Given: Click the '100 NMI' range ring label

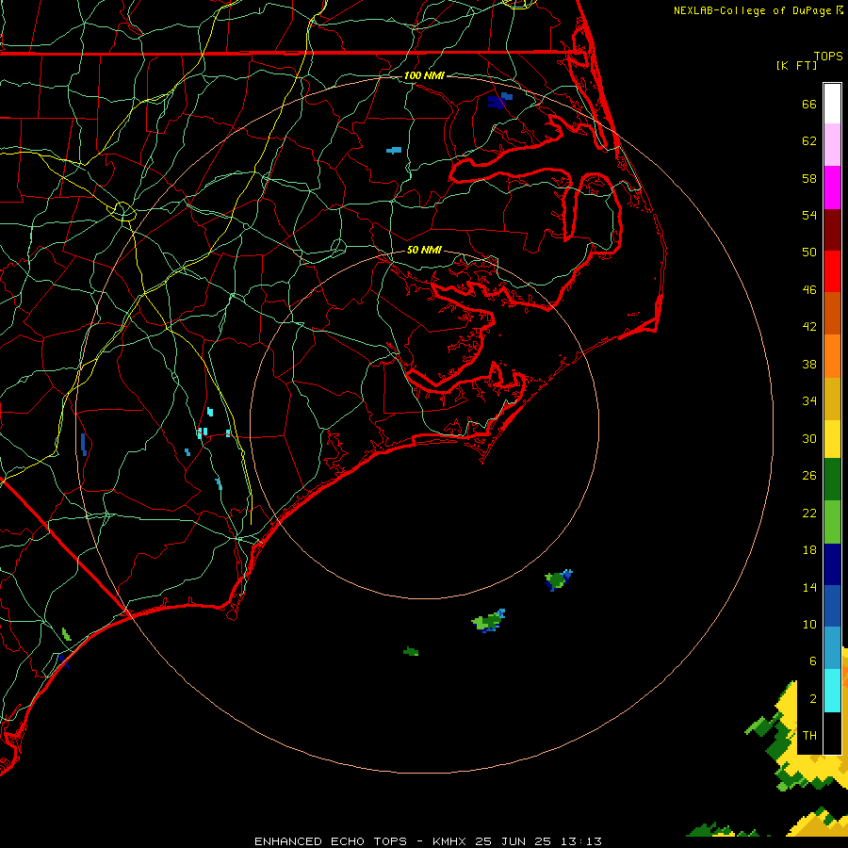Looking at the screenshot, I should point(424,75).
